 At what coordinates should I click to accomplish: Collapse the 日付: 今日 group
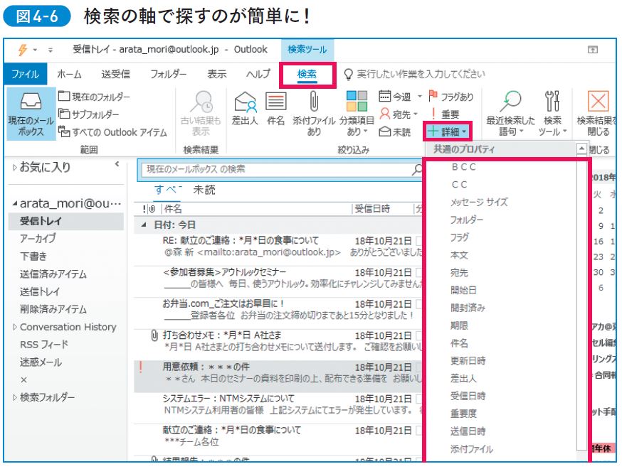click(x=144, y=225)
